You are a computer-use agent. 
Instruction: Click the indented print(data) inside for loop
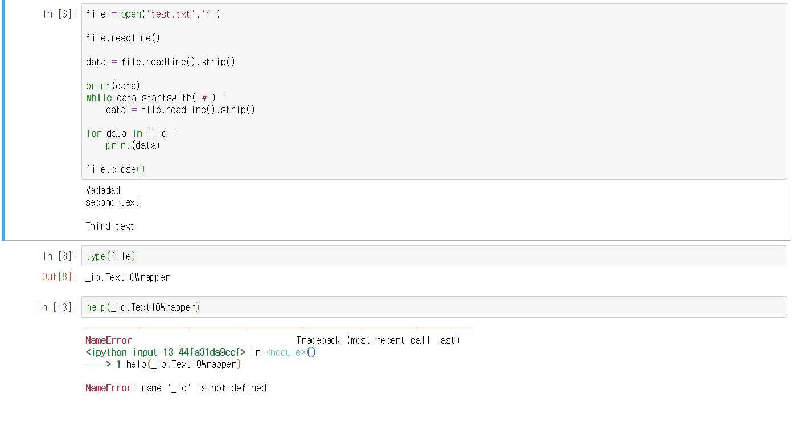click(x=133, y=145)
